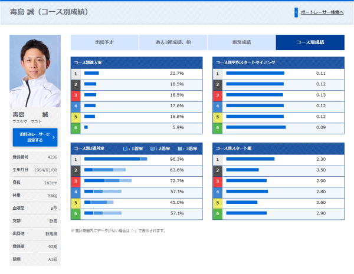Click the 17.6% entry rate value
The height and width of the screenshot is (274, 354).
point(177,105)
